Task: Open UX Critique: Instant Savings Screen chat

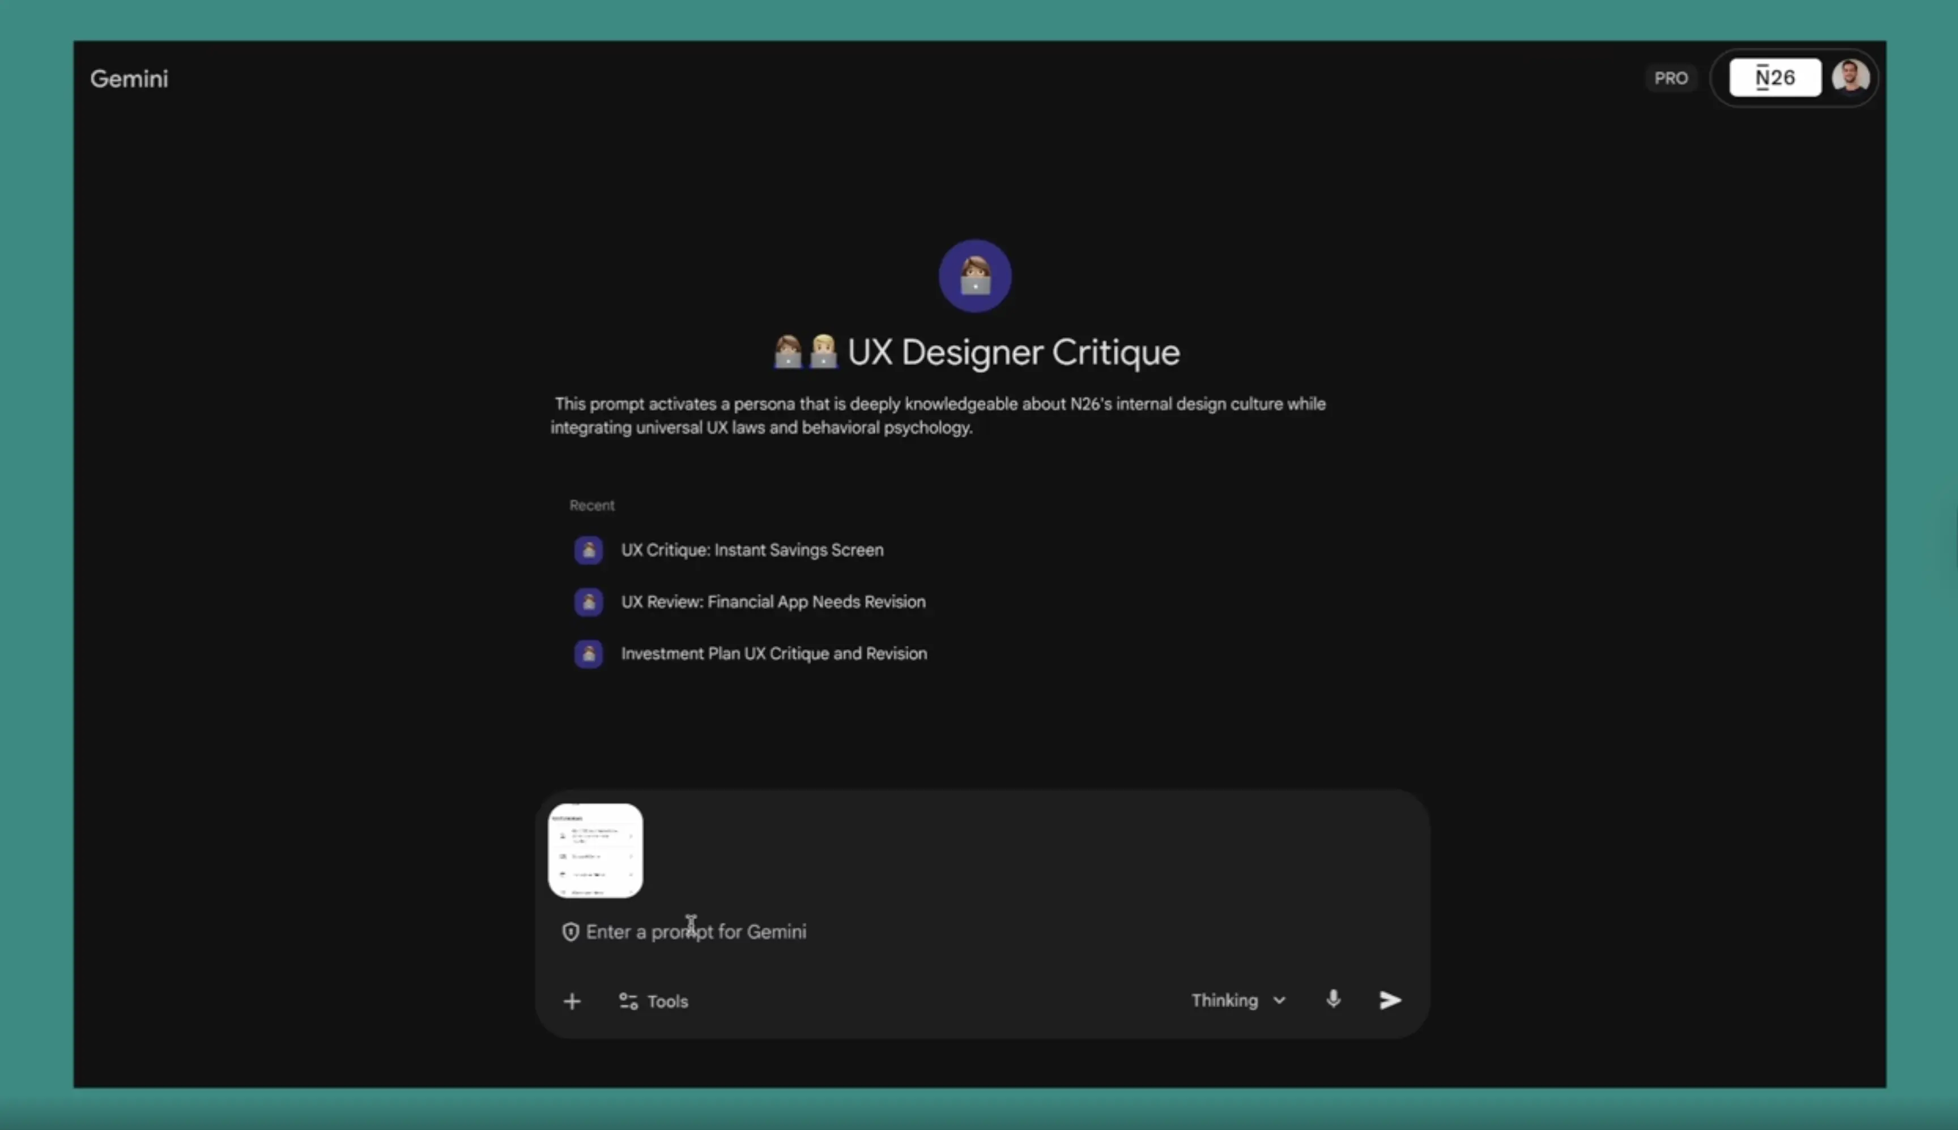Action: coord(752,550)
